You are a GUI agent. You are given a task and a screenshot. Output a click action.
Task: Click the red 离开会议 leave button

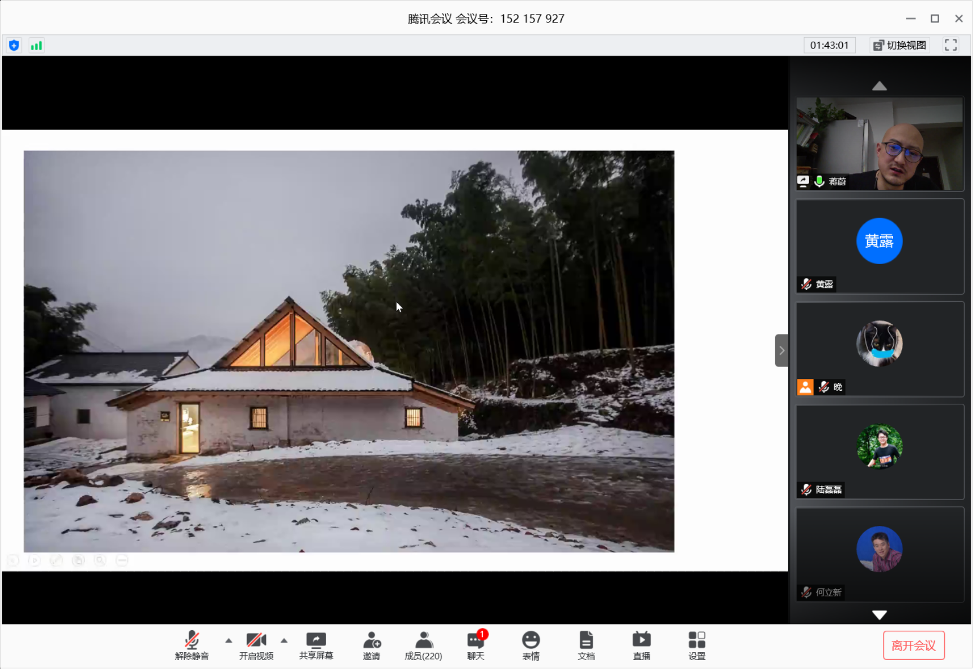coord(913,645)
